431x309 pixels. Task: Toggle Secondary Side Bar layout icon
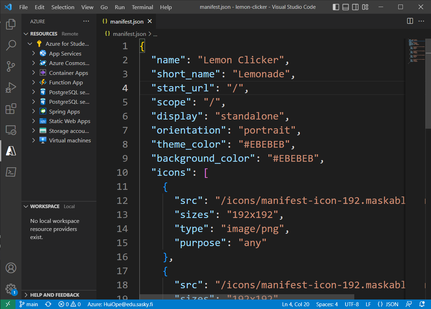[356, 7]
